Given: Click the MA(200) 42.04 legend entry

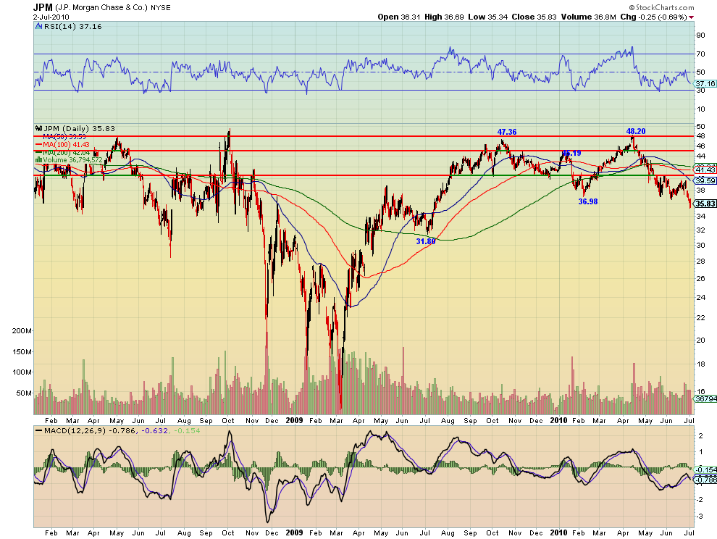Looking at the screenshot, I should coord(66,152).
